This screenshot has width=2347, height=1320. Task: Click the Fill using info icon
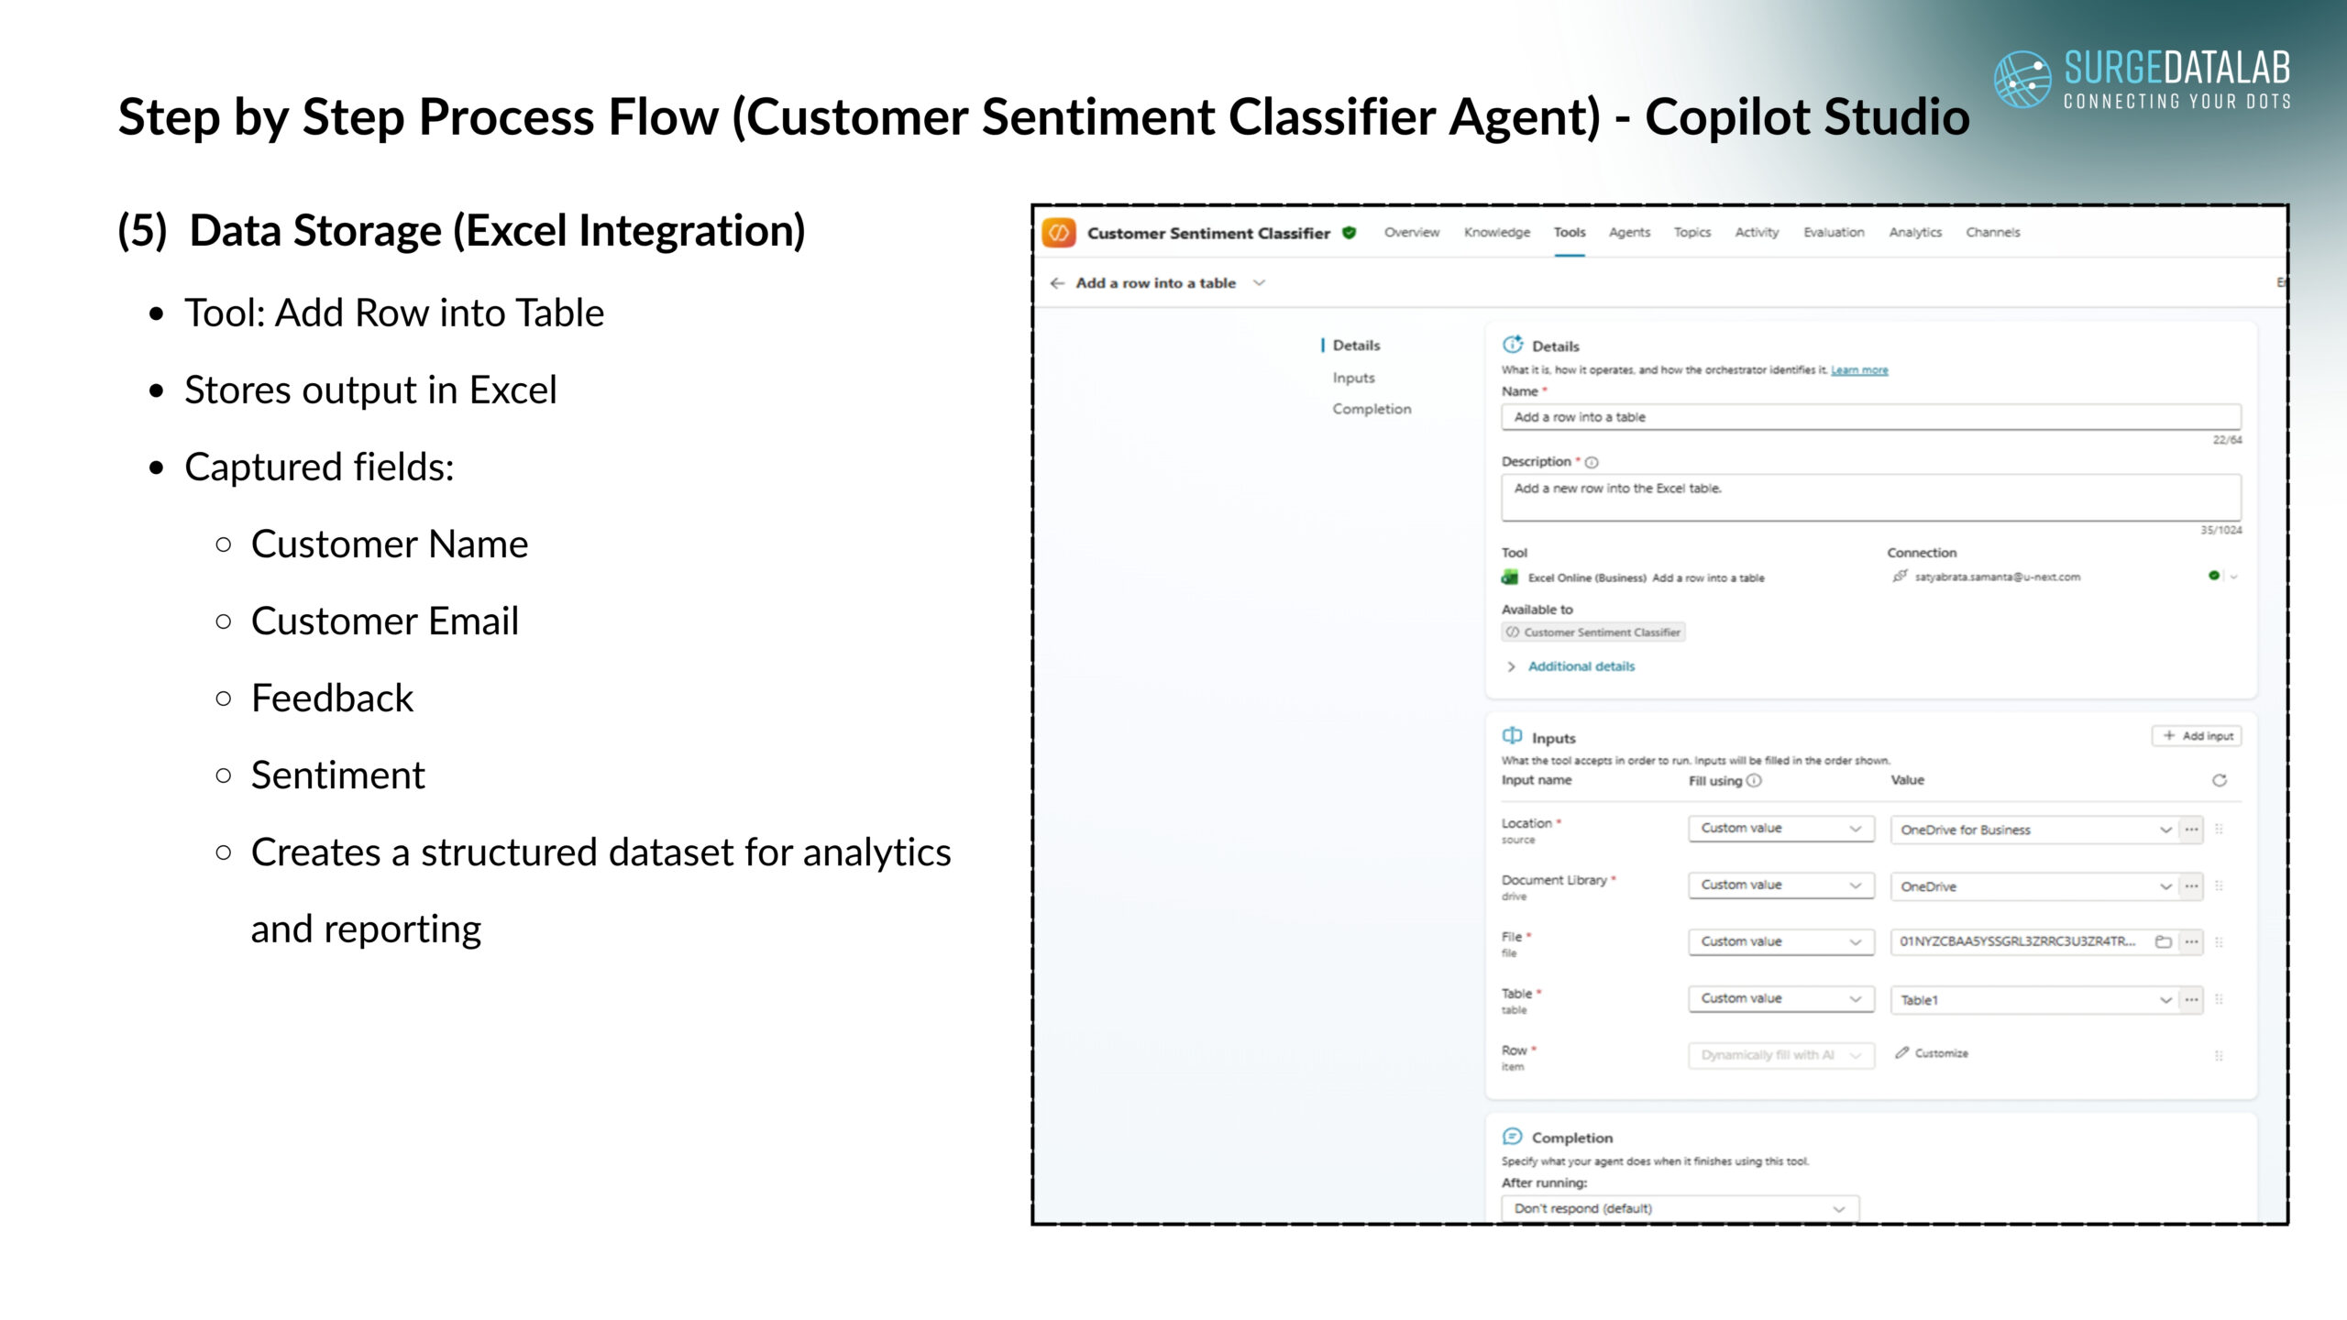1754,781
